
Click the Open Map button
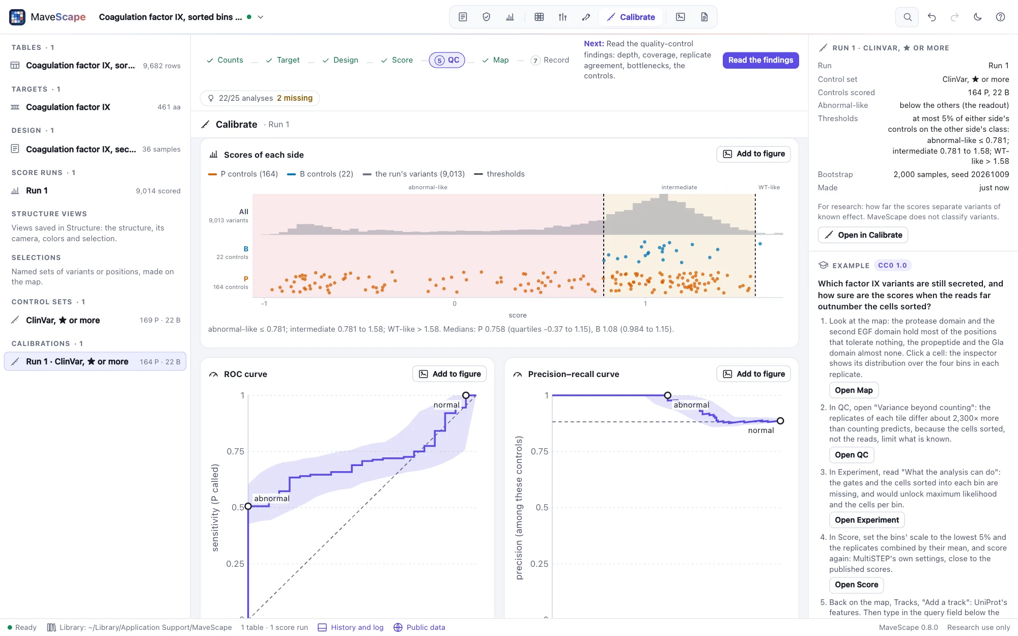(854, 390)
